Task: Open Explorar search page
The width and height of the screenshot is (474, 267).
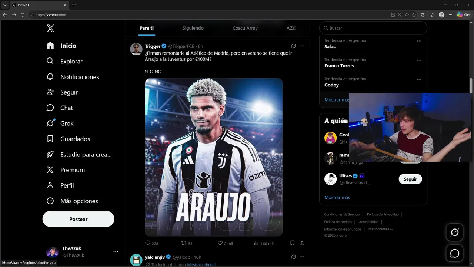Action: (64, 61)
